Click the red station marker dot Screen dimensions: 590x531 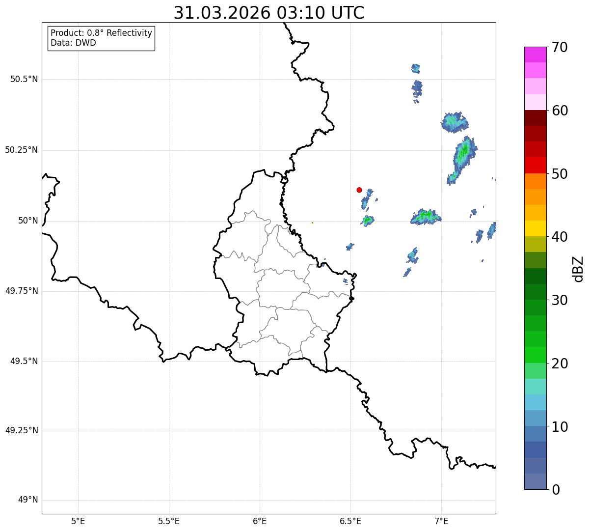[x=359, y=190]
